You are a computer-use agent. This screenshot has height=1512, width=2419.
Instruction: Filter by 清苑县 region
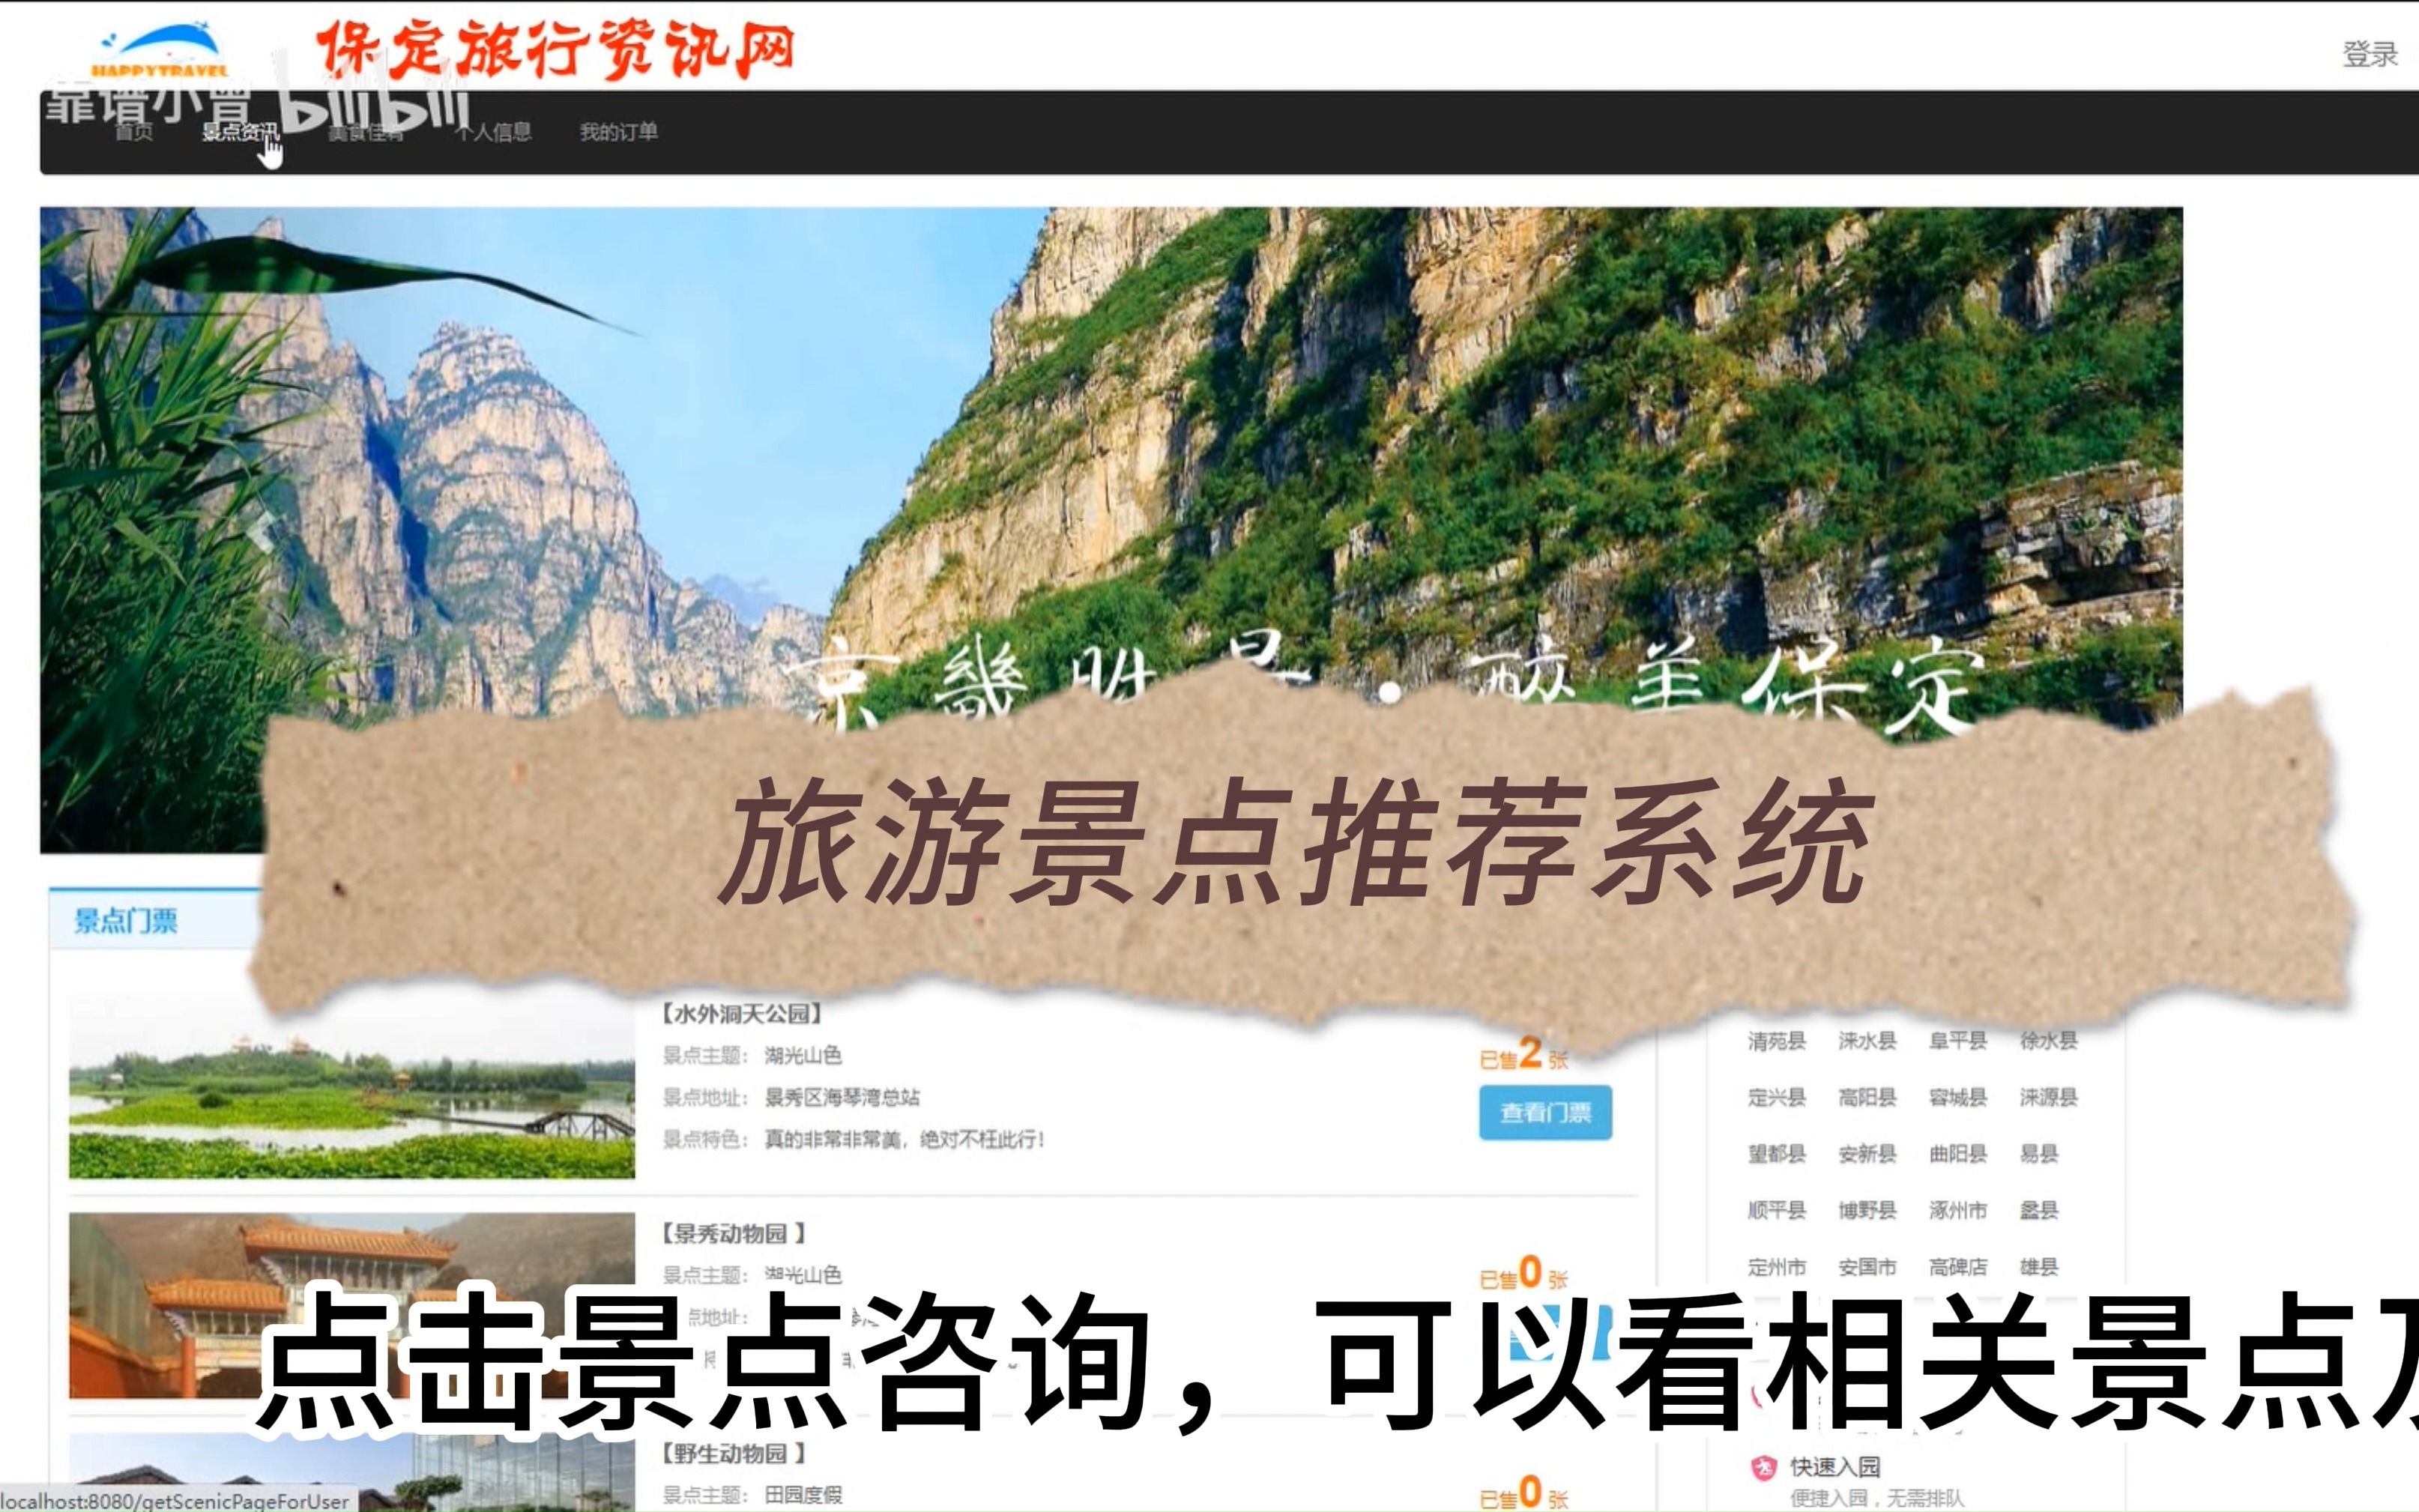point(1777,1041)
